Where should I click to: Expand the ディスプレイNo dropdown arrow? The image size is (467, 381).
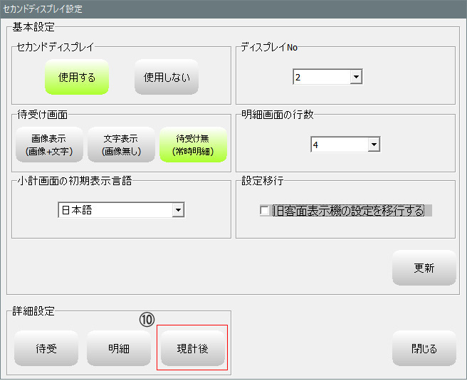click(x=356, y=77)
